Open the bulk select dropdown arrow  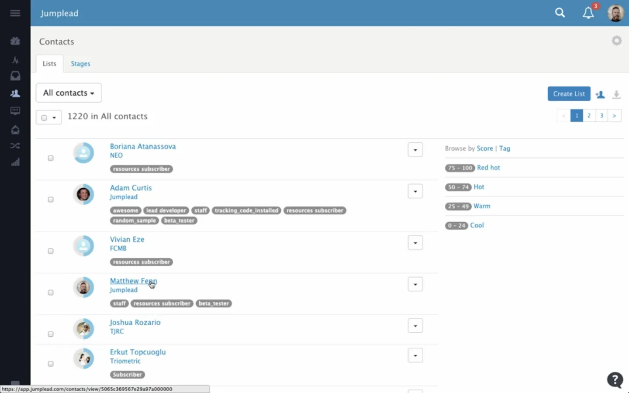coord(54,117)
